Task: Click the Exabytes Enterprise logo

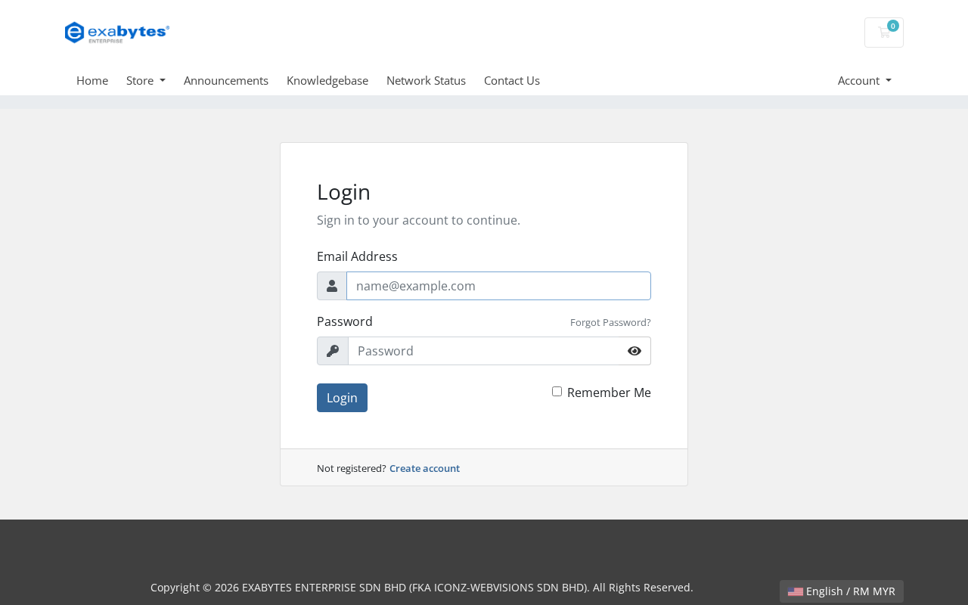Action: 117,33
